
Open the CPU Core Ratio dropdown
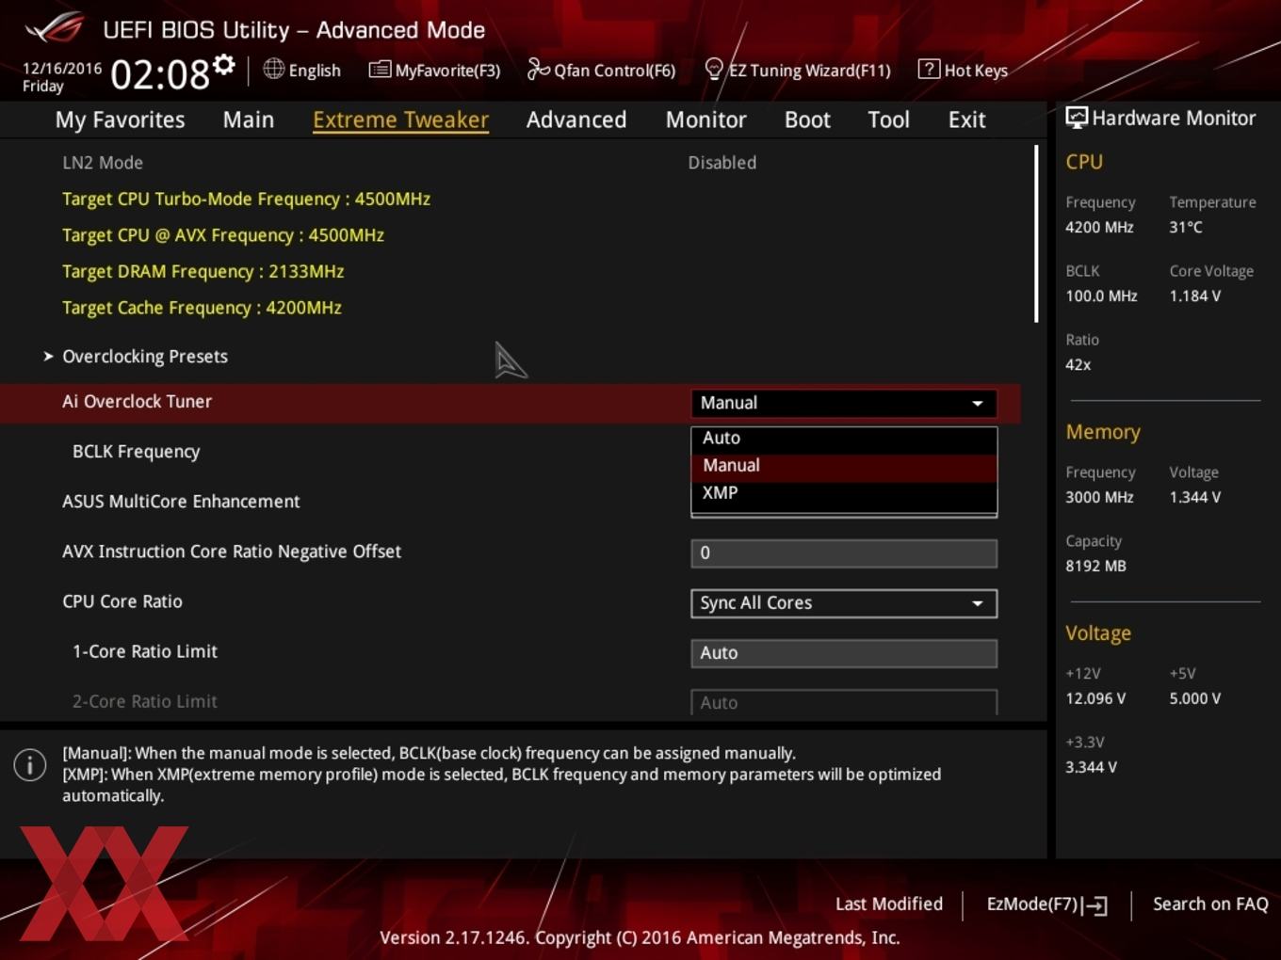click(844, 603)
